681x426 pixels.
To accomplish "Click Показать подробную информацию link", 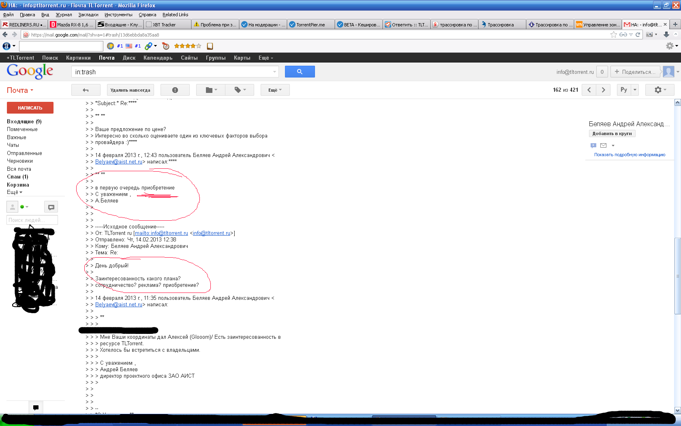I will click(x=630, y=155).
